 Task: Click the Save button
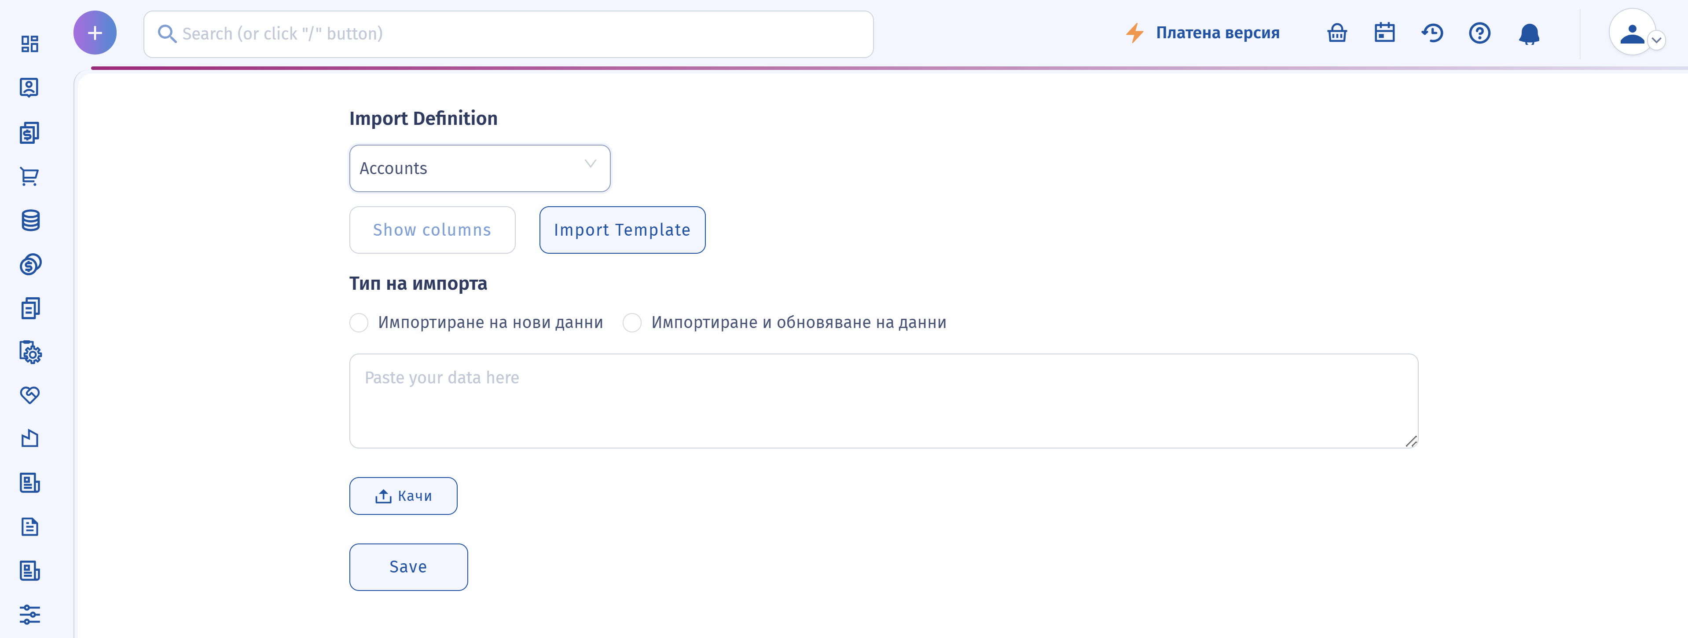tap(409, 567)
